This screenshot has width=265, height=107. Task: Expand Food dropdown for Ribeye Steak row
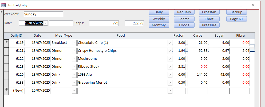click(x=170, y=67)
